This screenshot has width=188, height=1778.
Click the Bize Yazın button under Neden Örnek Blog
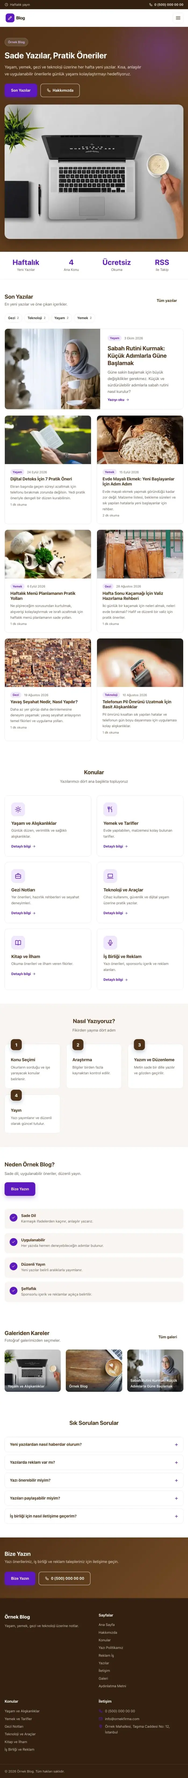20,1189
